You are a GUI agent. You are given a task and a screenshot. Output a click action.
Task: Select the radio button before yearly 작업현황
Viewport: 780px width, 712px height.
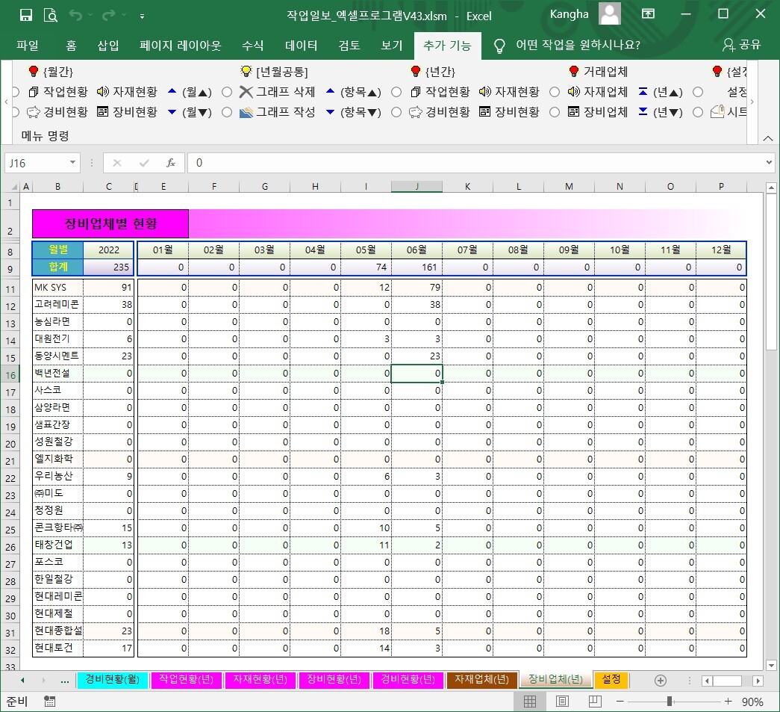pyautogui.click(x=396, y=92)
